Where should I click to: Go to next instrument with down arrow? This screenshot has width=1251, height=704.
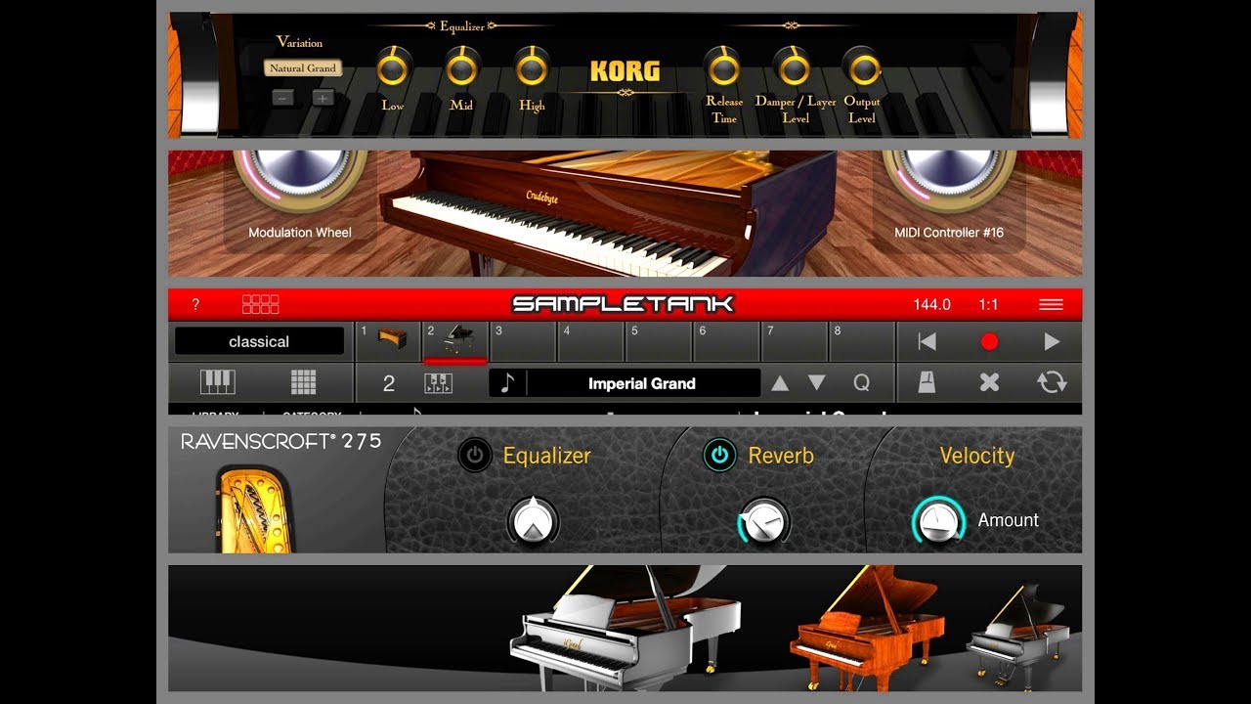click(x=817, y=383)
